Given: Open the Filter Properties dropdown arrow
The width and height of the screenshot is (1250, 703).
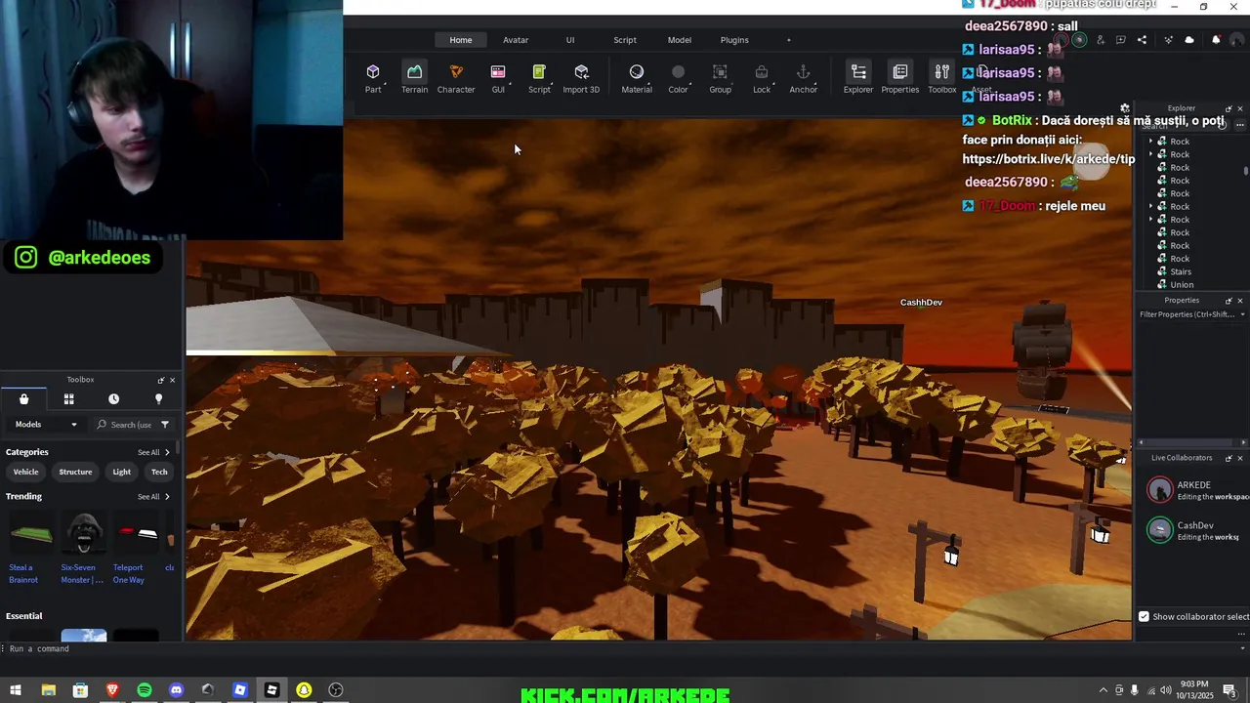Looking at the screenshot, I should tap(1242, 314).
